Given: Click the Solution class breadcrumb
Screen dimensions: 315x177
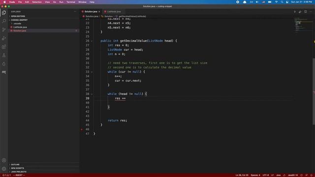Looking at the screenshot, I should [108, 16].
